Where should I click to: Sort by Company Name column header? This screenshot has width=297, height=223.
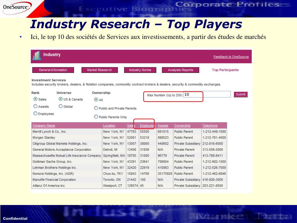pyautogui.click(x=44, y=125)
